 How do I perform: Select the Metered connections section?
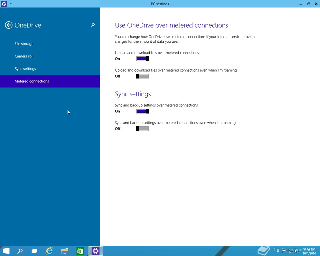point(50,81)
